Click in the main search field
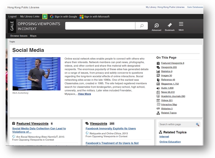Image resolution: width=215 pixels, height=158 pixels. [x=100, y=26]
